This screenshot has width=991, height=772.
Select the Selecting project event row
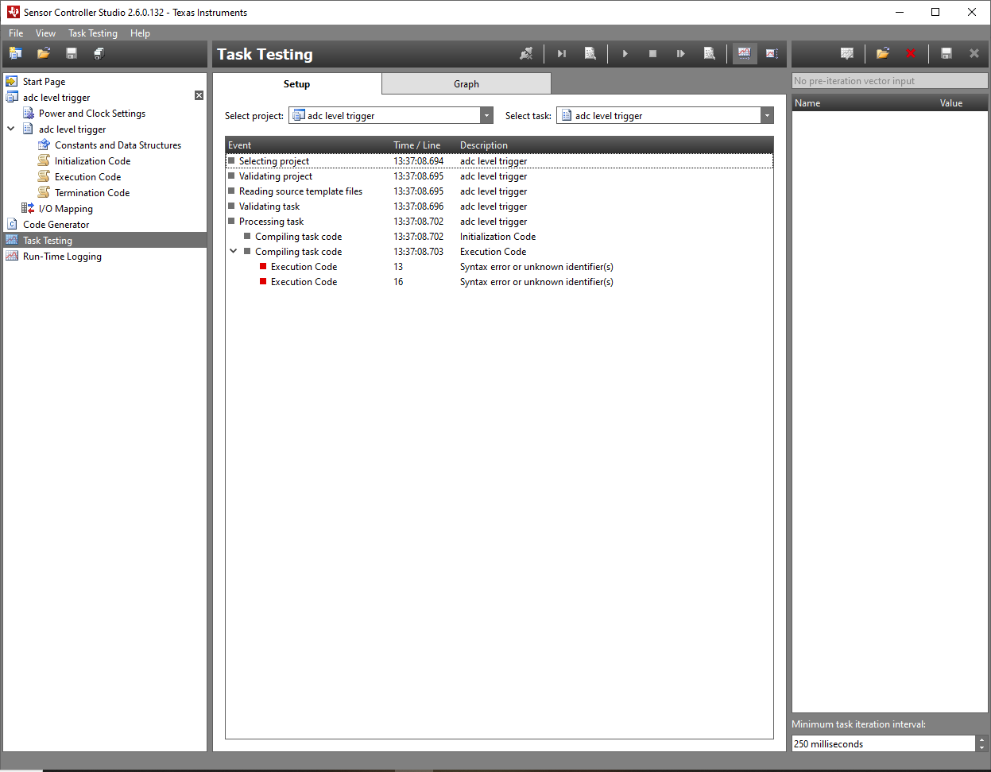tap(499, 160)
